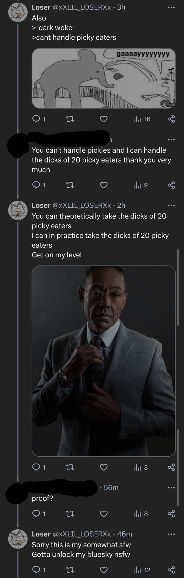
Task: Like the "can't handle pickles" reply
Action: (104, 185)
